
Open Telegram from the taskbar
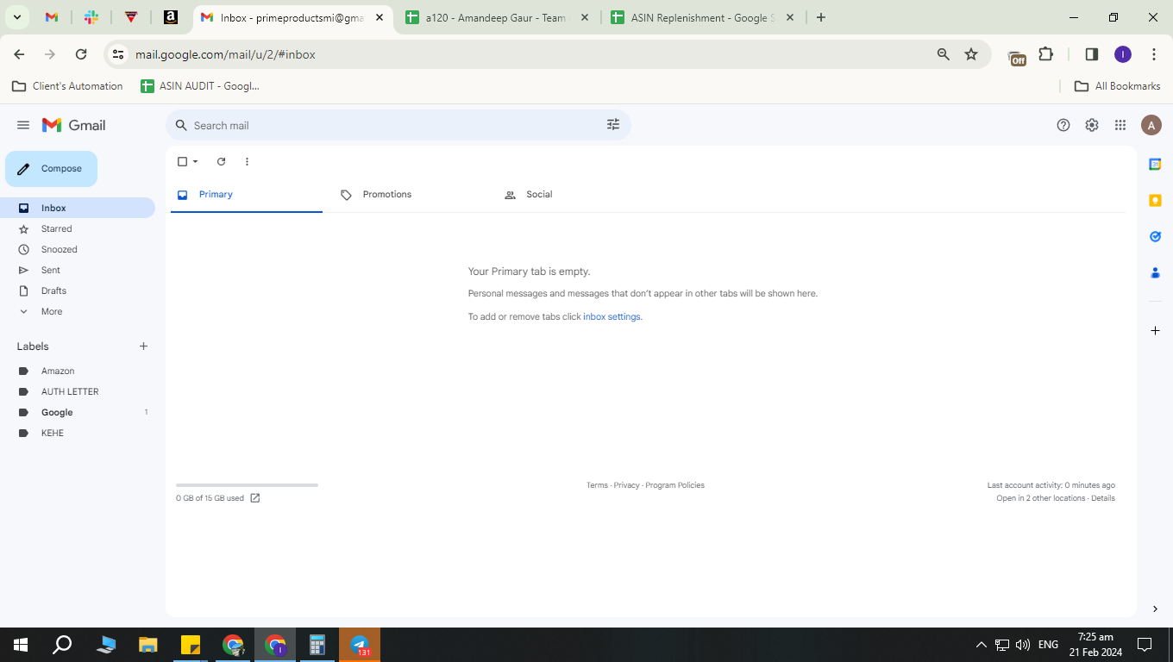pyautogui.click(x=360, y=645)
